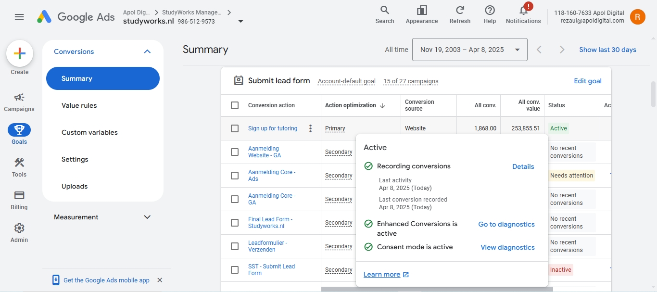Click the Submit lead form goal icon
This screenshot has width=657, height=292.
238,81
